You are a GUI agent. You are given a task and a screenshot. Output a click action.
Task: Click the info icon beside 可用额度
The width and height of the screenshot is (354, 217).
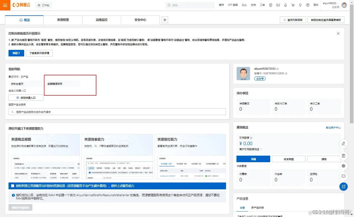pos(251,138)
